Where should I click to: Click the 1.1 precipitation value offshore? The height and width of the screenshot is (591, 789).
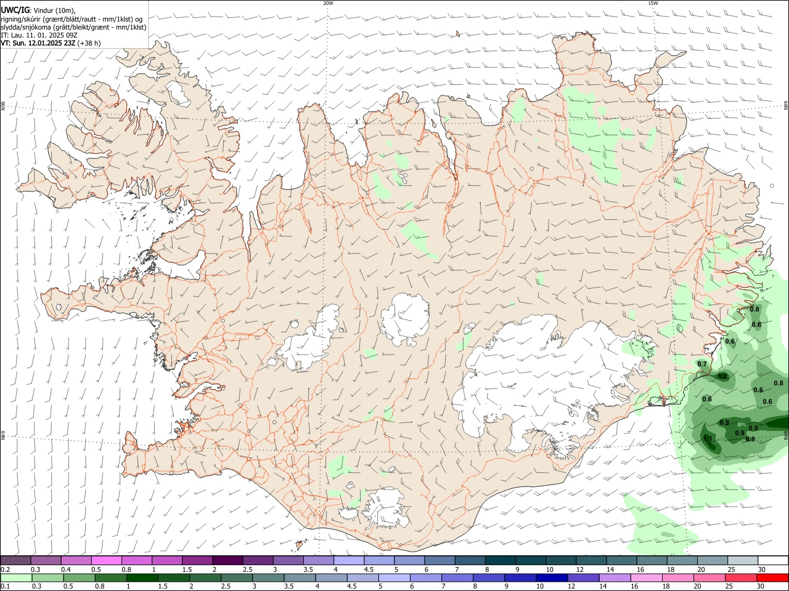tap(708, 438)
